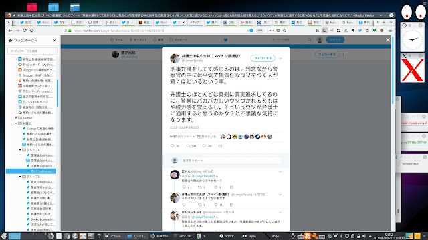428x240 pixels.
Task: Go back with the Firefox back arrow
Action: pyautogui.click(x=11, y=31)
